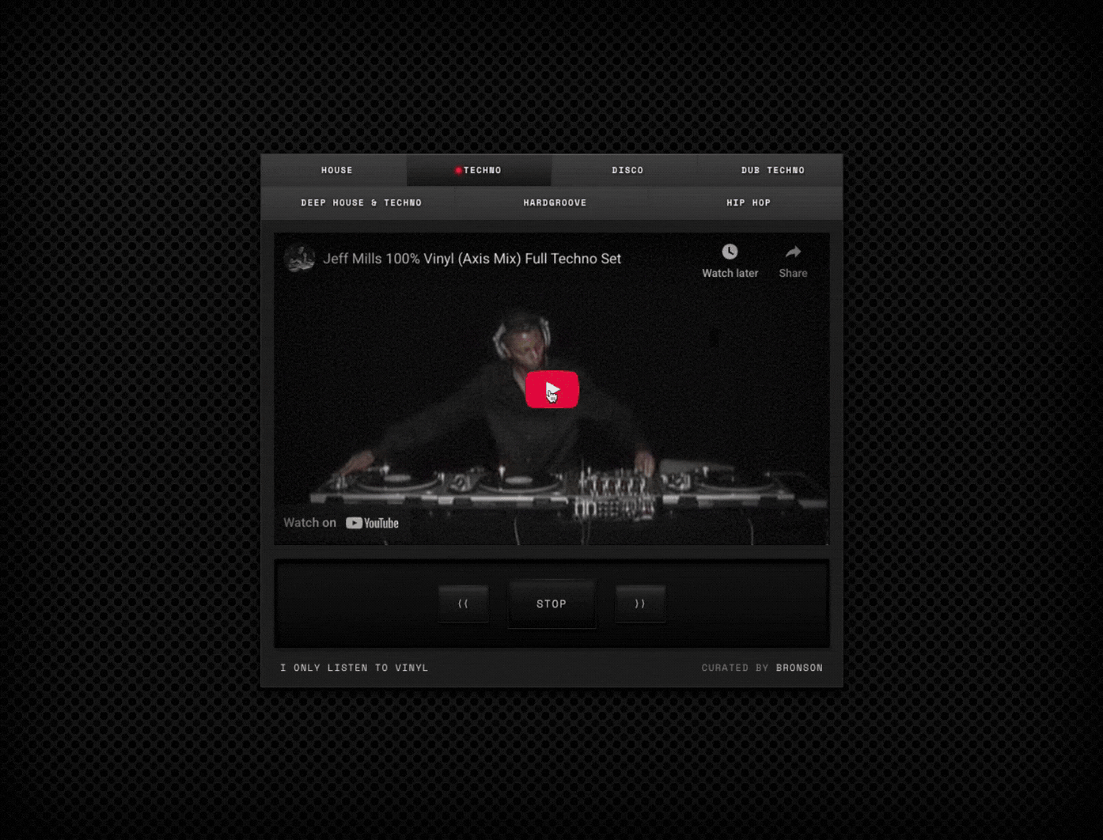The width and height of the screenshot is (1103, 840).
Task: Click the red active dot beside Techno
Action: [x=458, y=171]
